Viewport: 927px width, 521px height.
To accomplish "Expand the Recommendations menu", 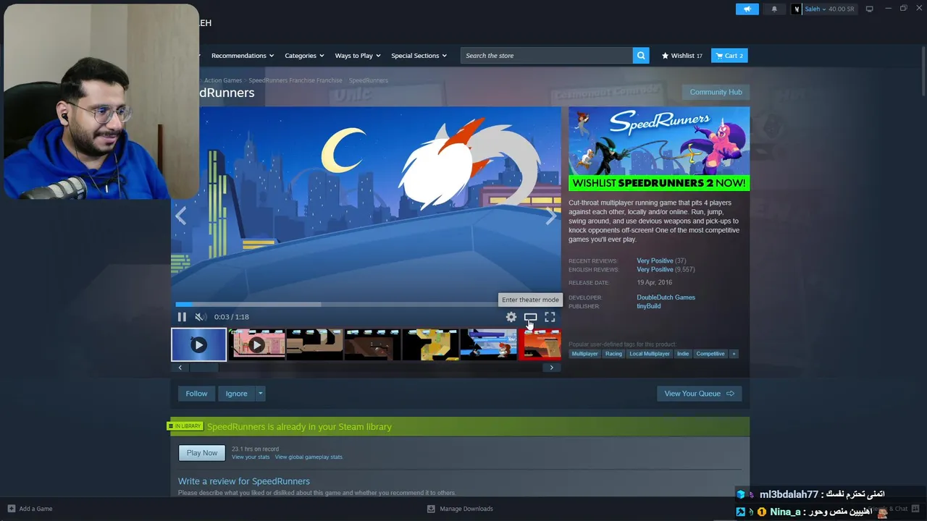I will click(x=243, y=56).
